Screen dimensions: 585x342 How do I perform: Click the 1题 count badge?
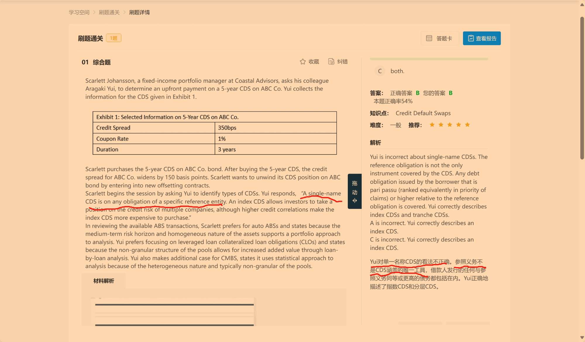coord(113,38)
